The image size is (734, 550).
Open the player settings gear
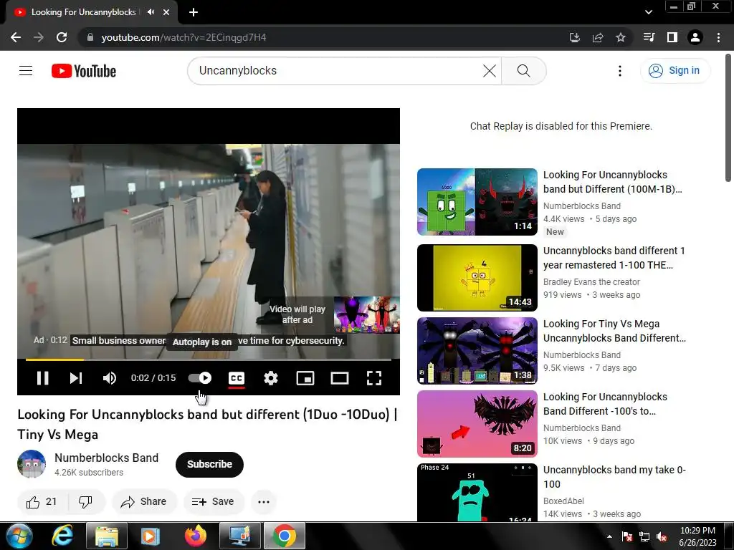click(270, 378)
